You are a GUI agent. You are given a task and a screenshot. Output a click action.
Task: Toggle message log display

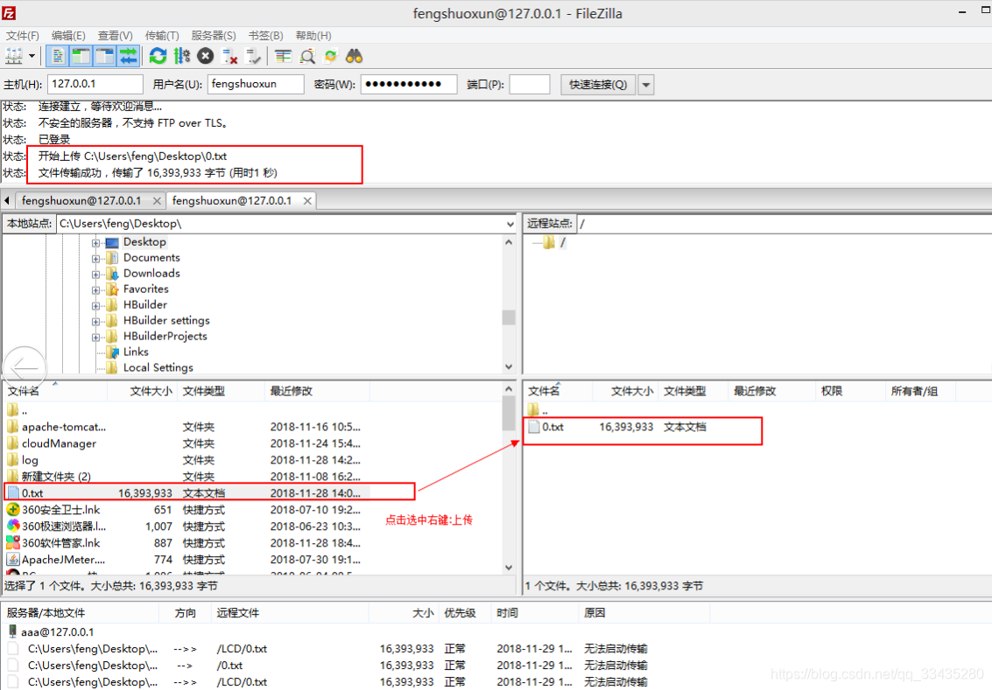pyautogui.click(x=58, y=56)
